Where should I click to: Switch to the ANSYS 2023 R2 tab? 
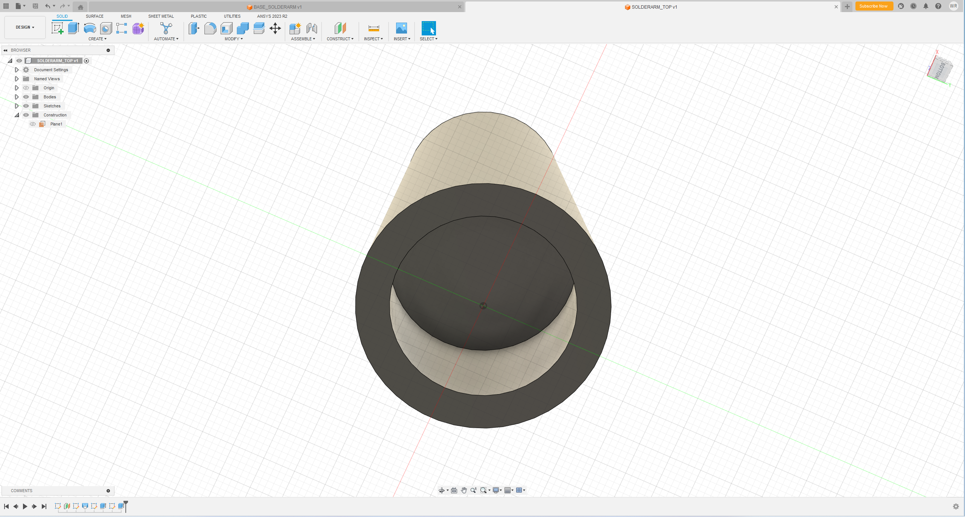point(272,16)
